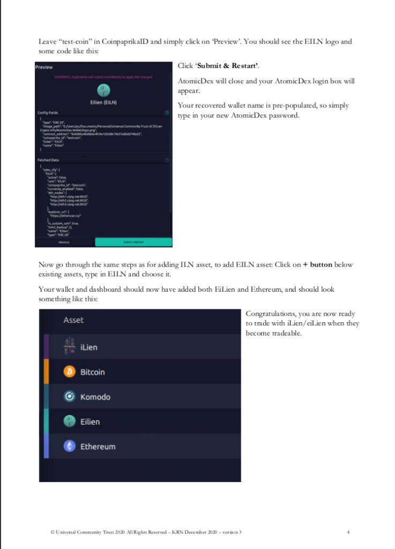This screenshot has width=395, height=549.
Task: Click inside the Fetched Data JSON box
Action: point(107,193)
